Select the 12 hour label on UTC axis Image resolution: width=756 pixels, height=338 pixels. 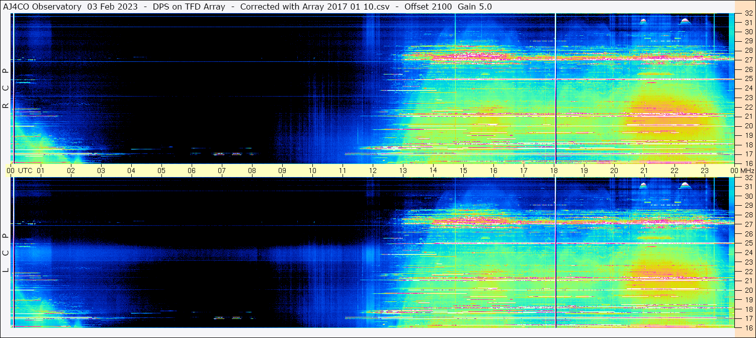373,171
